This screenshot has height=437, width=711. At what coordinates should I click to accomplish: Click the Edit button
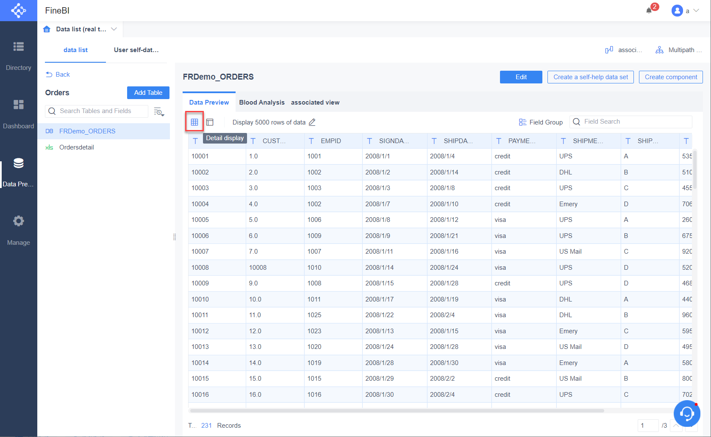[521, 77]
